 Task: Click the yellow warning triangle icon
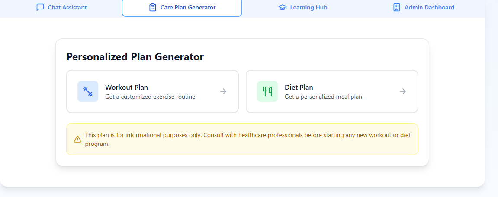coord(77,139)
